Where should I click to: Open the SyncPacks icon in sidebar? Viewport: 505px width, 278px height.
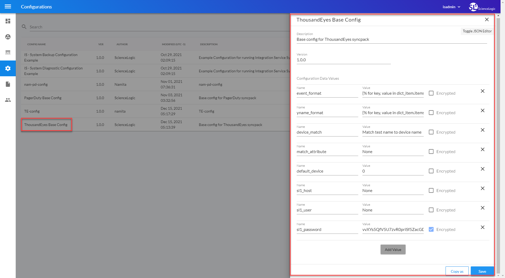pos(8,37)
